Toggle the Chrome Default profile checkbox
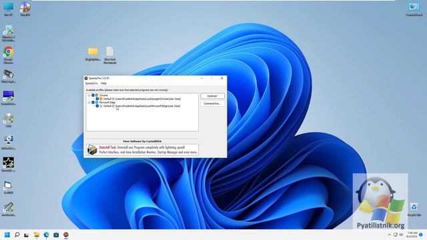The width and height of the screenshot is (427, 240). (x=97, y=99)
